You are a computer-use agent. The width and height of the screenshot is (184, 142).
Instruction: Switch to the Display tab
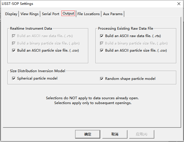(x=11, y=14)
